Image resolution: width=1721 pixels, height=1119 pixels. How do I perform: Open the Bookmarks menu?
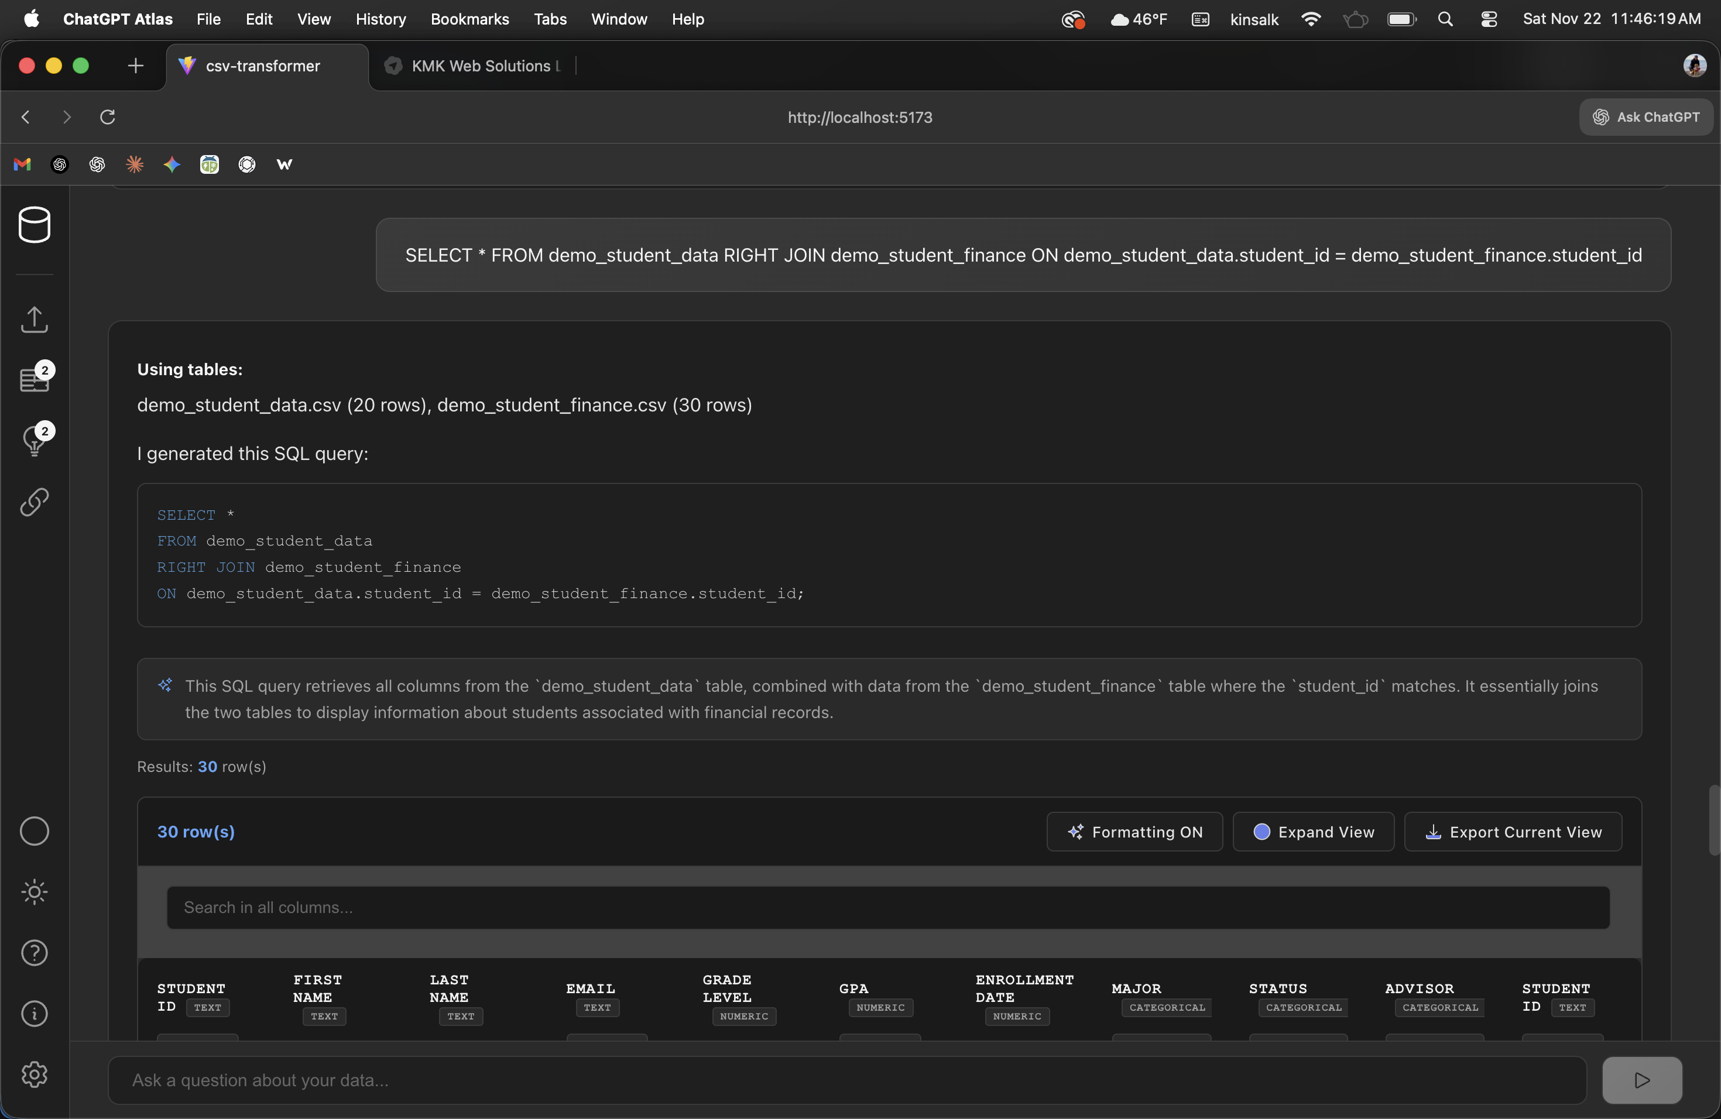tap(469, 19)
